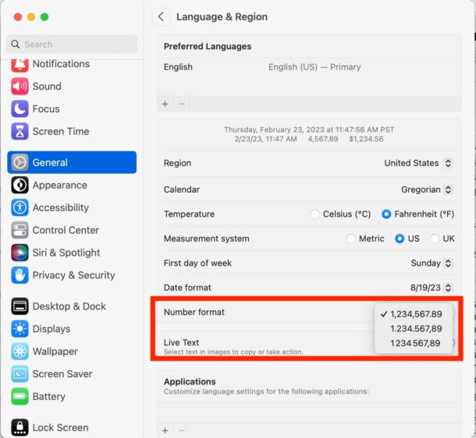Open Control Center settings
Screen dimensions: 476x438
(x=66, y=231)
